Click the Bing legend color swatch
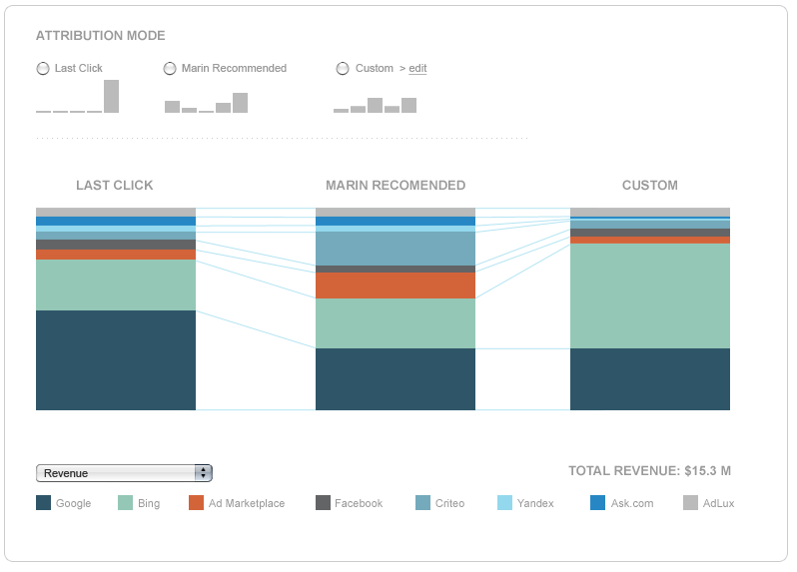Screen dimensions: 797x572 click(126, 503)
